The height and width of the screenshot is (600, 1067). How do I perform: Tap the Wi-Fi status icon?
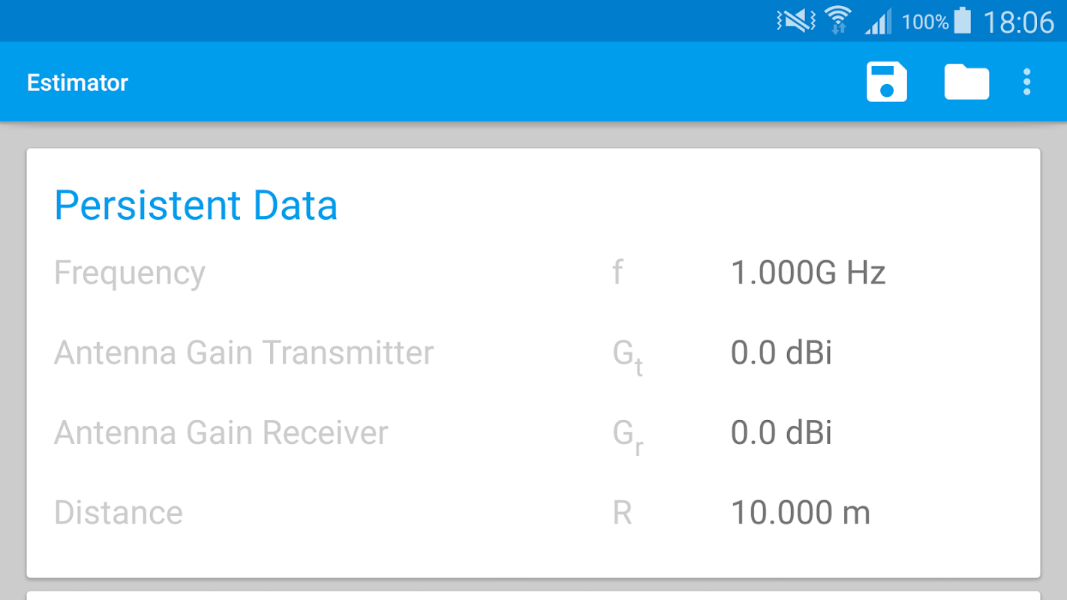click(838, 20)
